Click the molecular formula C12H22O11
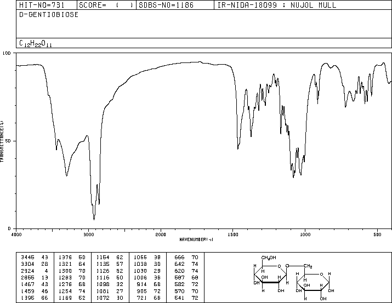This screenshot has height=303, width=392. coord(36,43)
